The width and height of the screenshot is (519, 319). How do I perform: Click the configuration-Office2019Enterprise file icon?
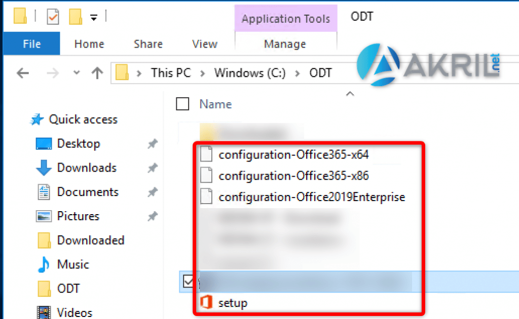coord(206,196)
